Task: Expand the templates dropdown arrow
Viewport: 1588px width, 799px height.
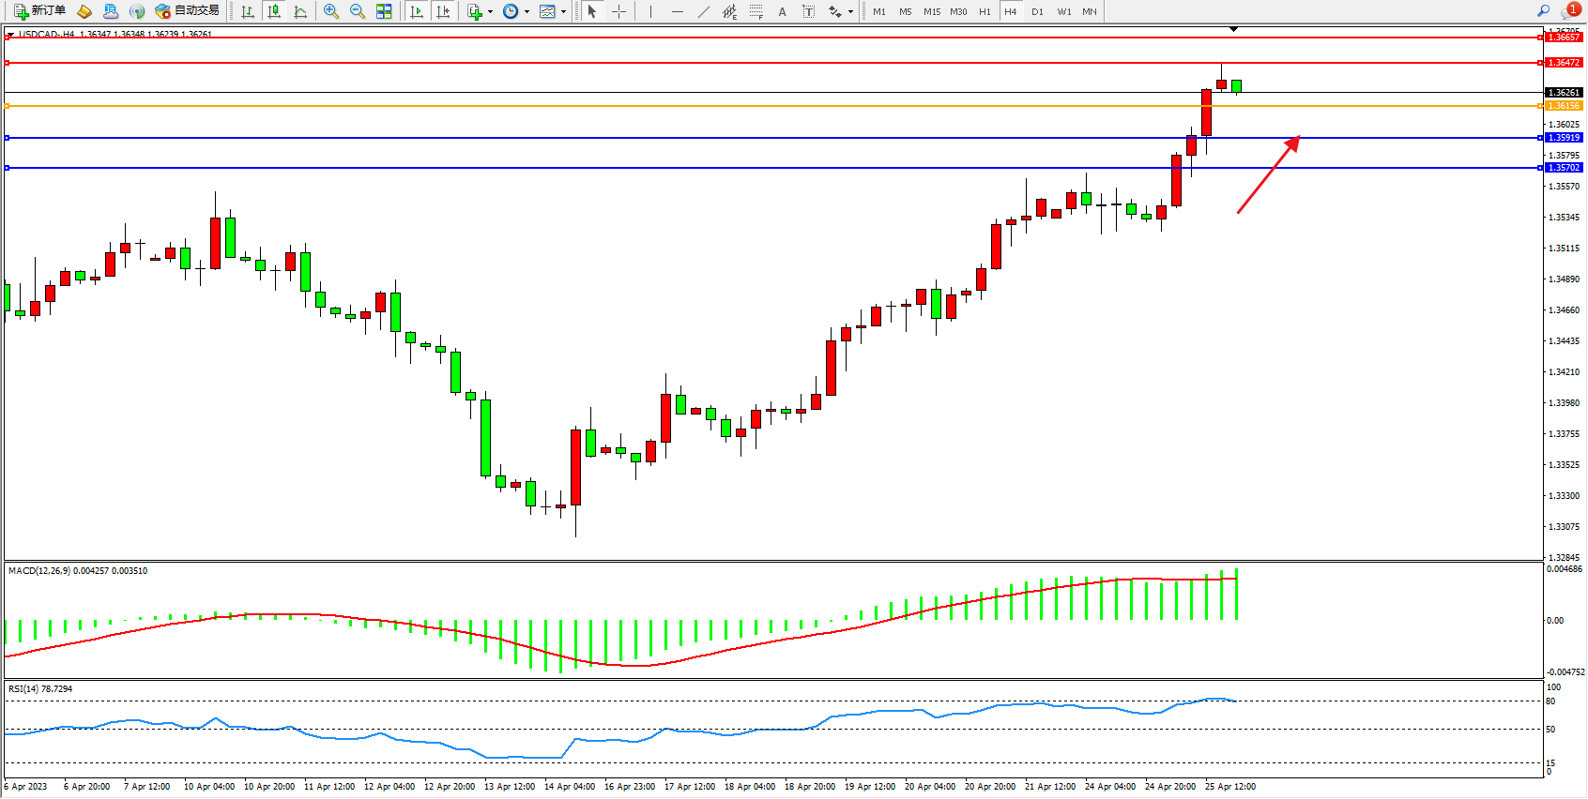Action: point(563,12)
